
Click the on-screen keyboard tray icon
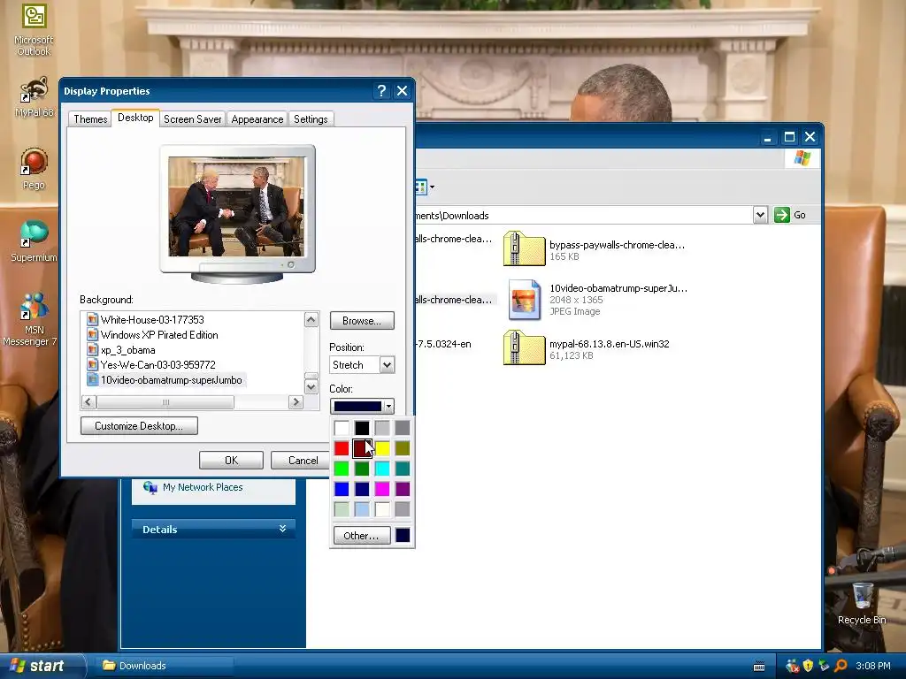[759, 667]
